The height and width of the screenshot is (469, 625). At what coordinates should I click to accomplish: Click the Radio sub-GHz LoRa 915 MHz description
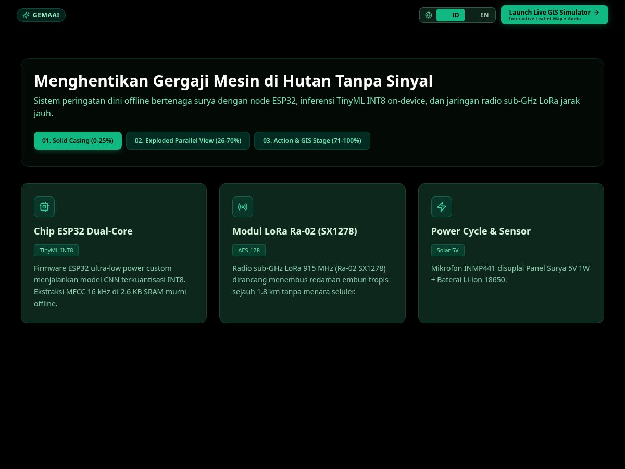pyautogui.click(x=310, y=280)
